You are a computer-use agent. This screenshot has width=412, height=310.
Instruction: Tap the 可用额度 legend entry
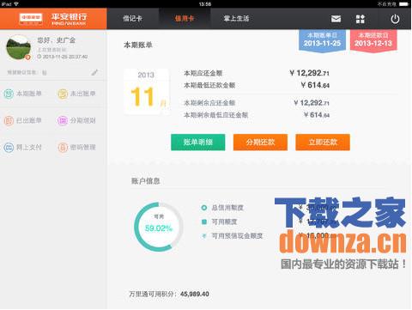pos(220,222)
